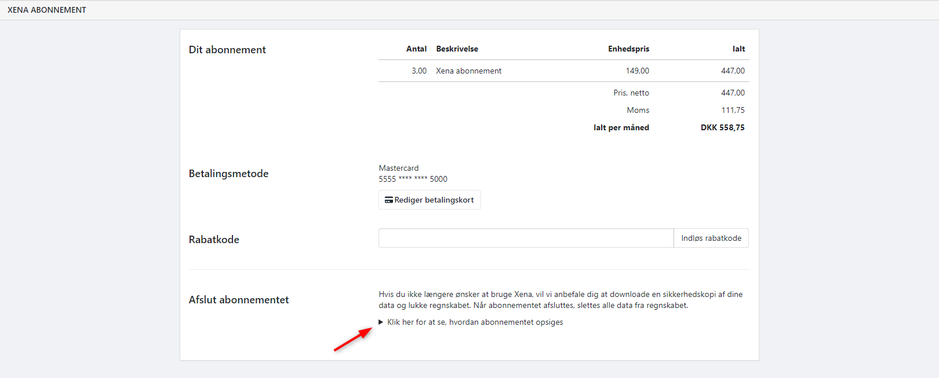
Task: Click the 149,00 unit price value
Action: [637, 71]
